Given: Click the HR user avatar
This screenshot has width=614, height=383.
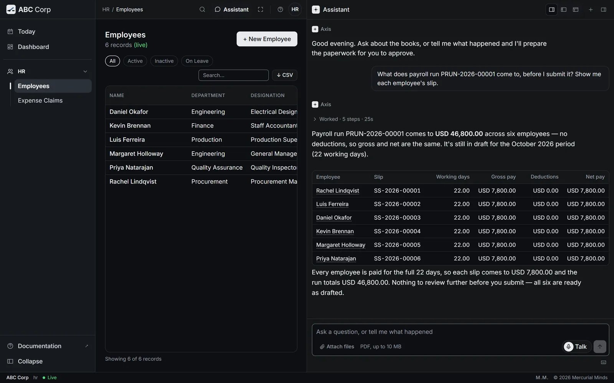Looking at the screenshot, I should click(295, 10).
